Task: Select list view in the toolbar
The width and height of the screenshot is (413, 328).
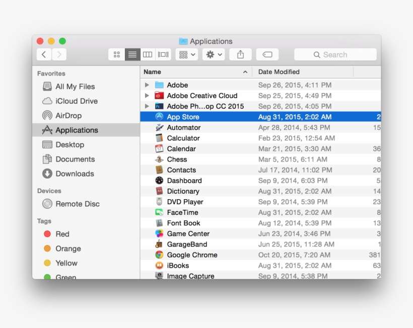Action: pyautogui.click(x=132, y=54)
